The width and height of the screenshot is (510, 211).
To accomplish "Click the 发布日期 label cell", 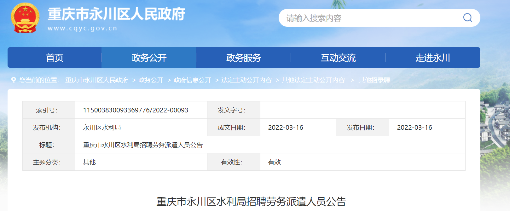I will [362, 127].
